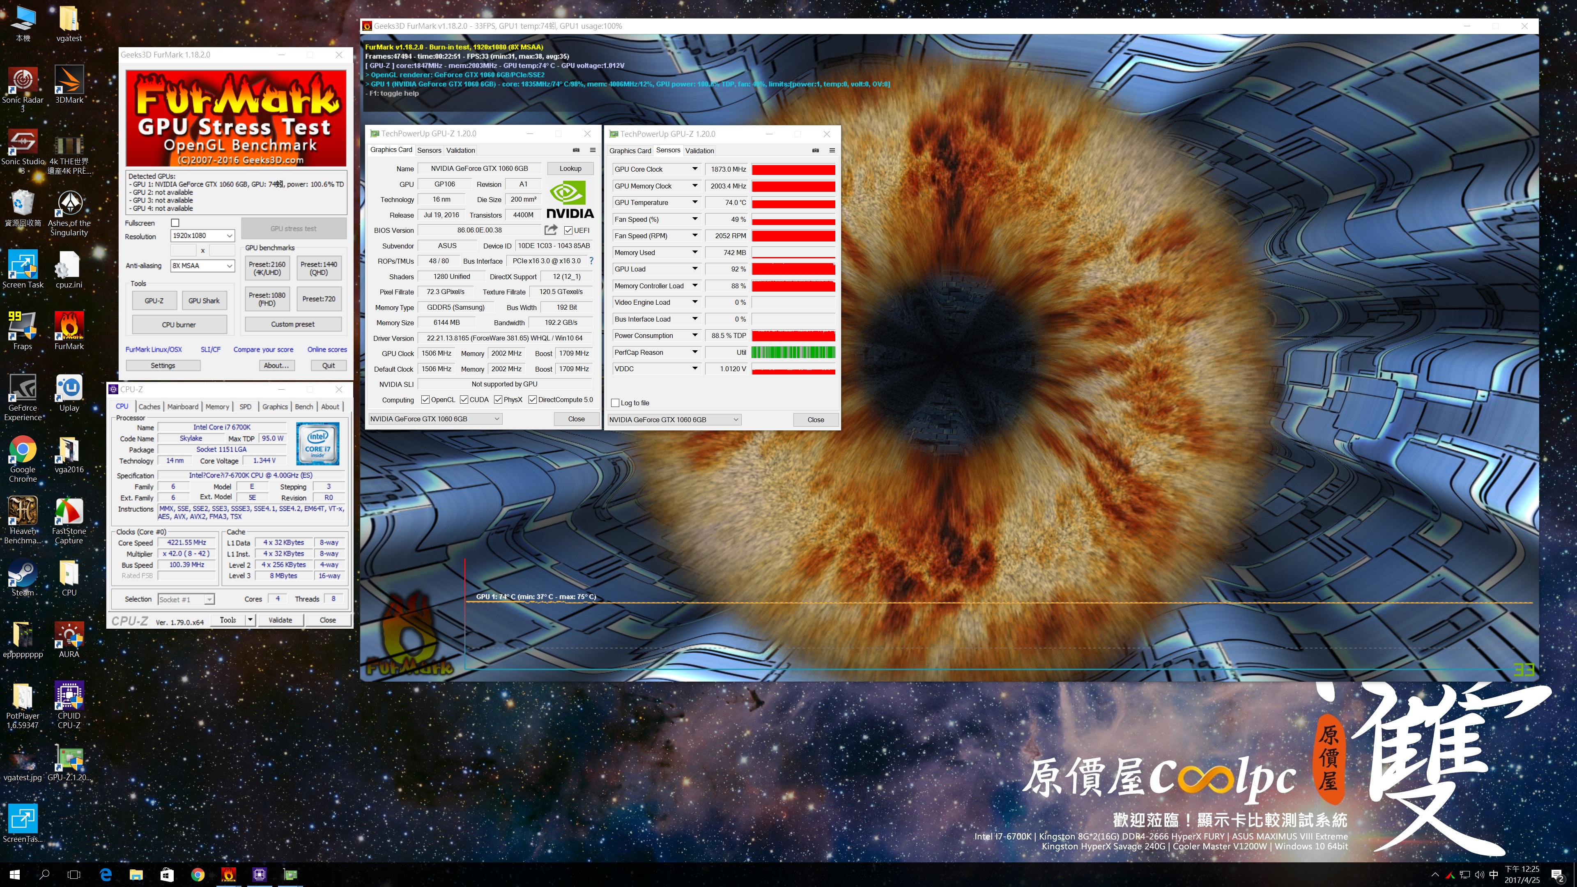Toggle the UEFI checkbox in GPU-Z

point(568,230)
